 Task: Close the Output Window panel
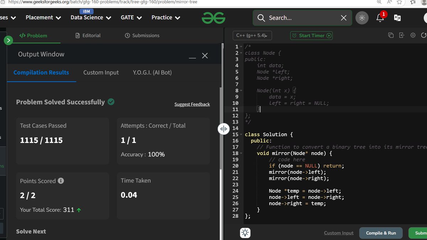[x=205, y=55]
